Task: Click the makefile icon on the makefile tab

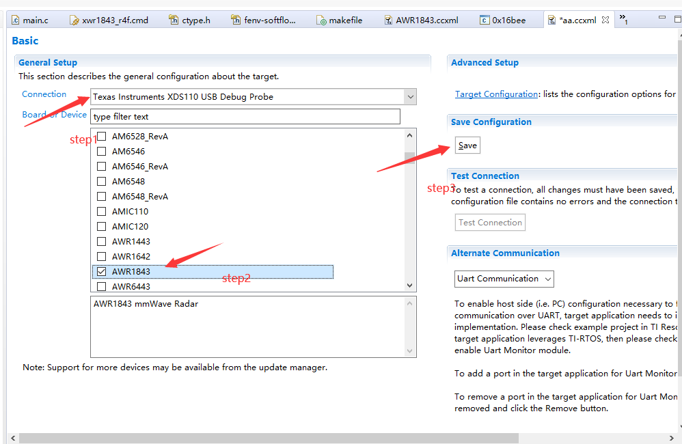Action: (320, 19)
